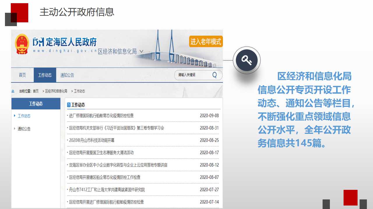373x209 pixels.
Task: Switch to the 通知公告 navigation tab
Action: coord(67,75)
